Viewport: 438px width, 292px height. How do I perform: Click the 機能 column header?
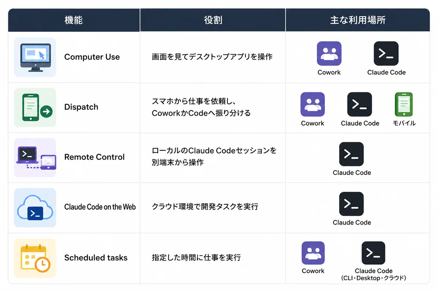pos(74,20)
